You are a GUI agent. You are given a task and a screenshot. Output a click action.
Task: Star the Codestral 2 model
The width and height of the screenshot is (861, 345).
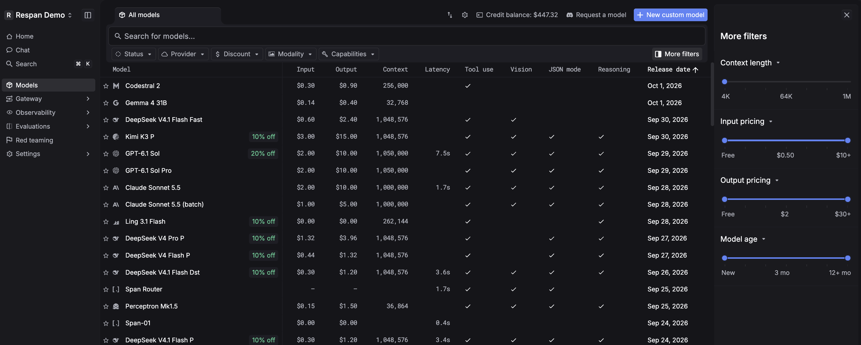[x=106, y=86]
